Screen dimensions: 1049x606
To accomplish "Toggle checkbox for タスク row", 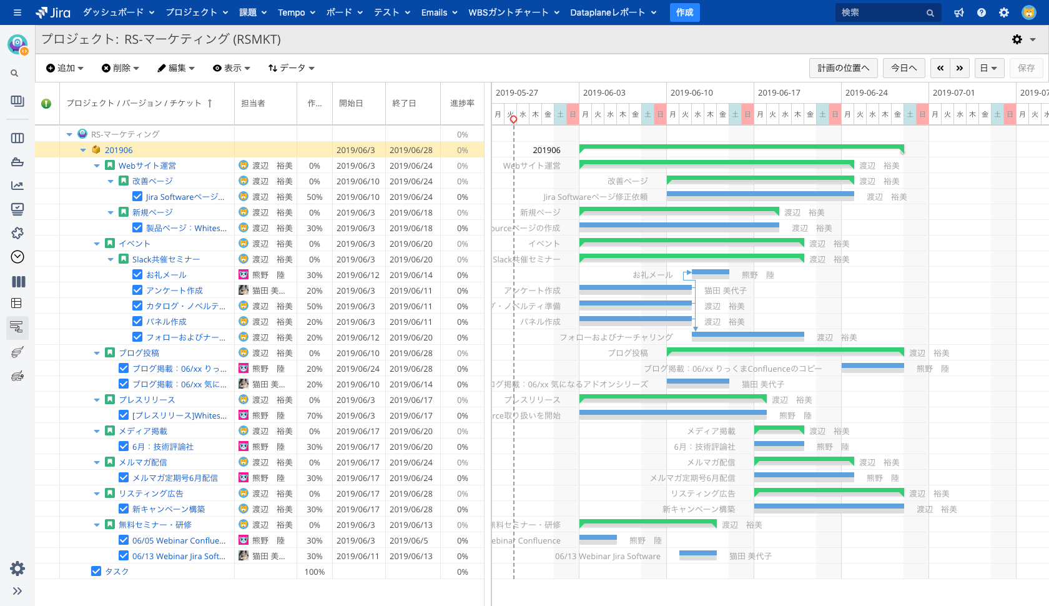I will (96, 571).
